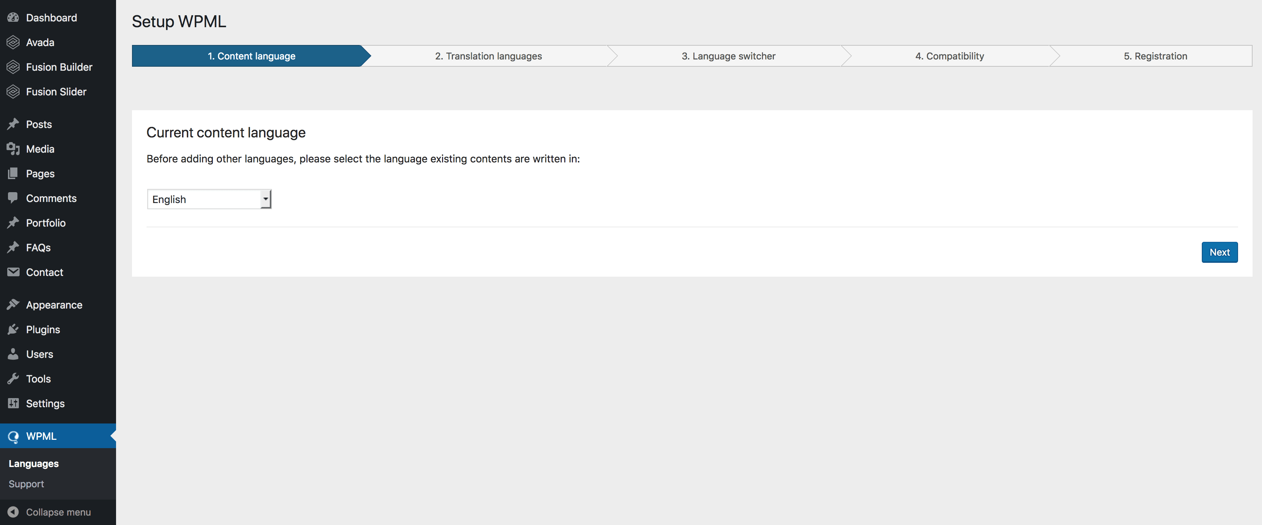This screenshot has width=1262, height=525.
Task: Open the Media library menu
Action: pos(58,149)
